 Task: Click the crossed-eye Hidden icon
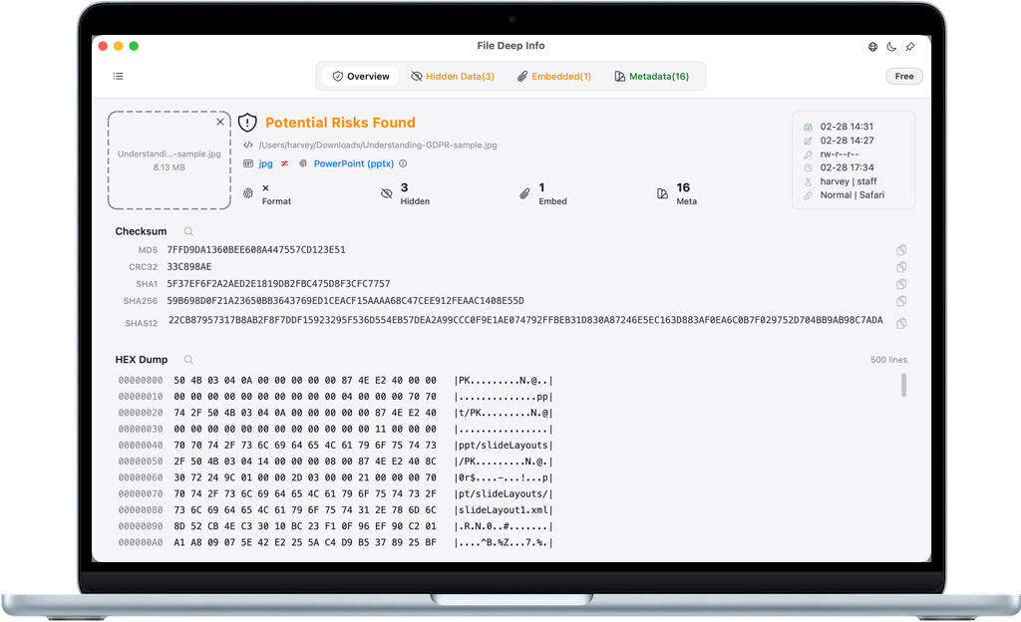pos(387,192)
